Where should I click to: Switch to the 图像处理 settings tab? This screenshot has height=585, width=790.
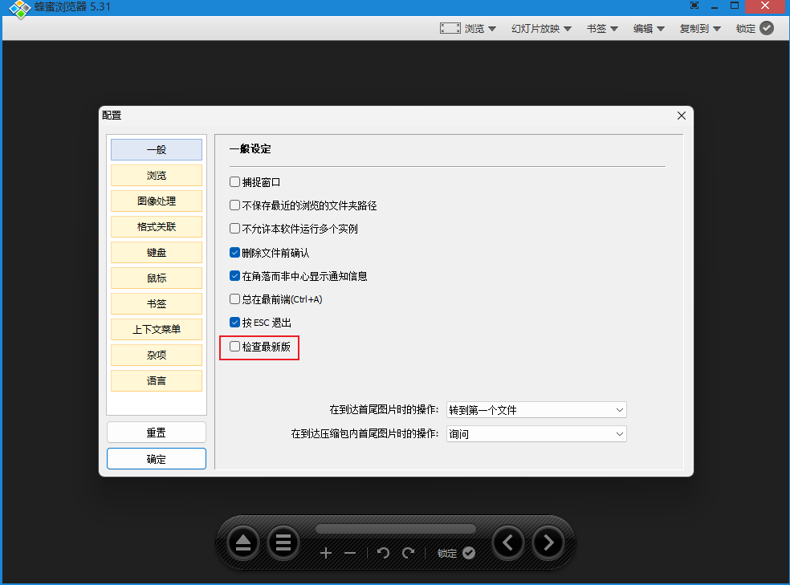[157, 201]
